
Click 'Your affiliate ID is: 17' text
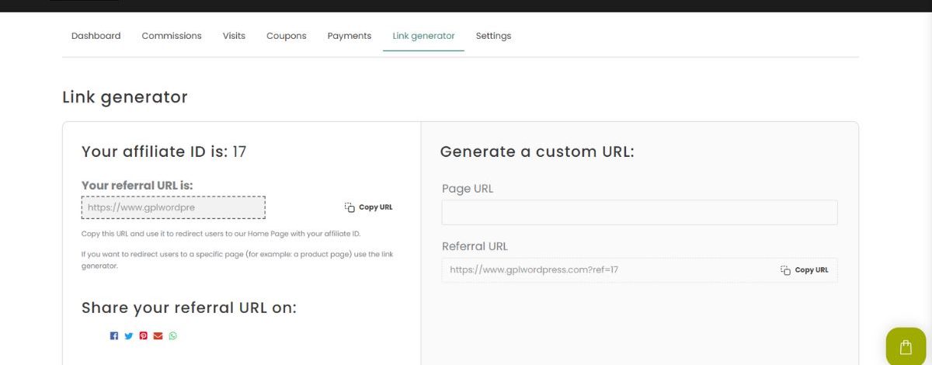164,151
